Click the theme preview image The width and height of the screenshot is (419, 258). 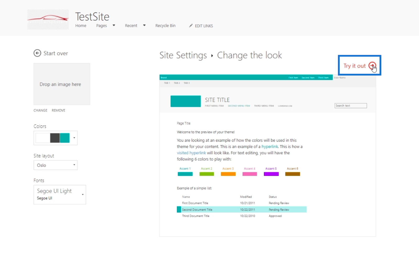pyautogui.click(x=268, y=156)
